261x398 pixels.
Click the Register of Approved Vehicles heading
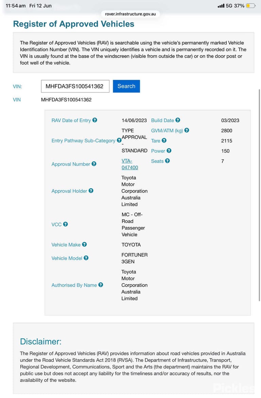[x=74, y=24]
